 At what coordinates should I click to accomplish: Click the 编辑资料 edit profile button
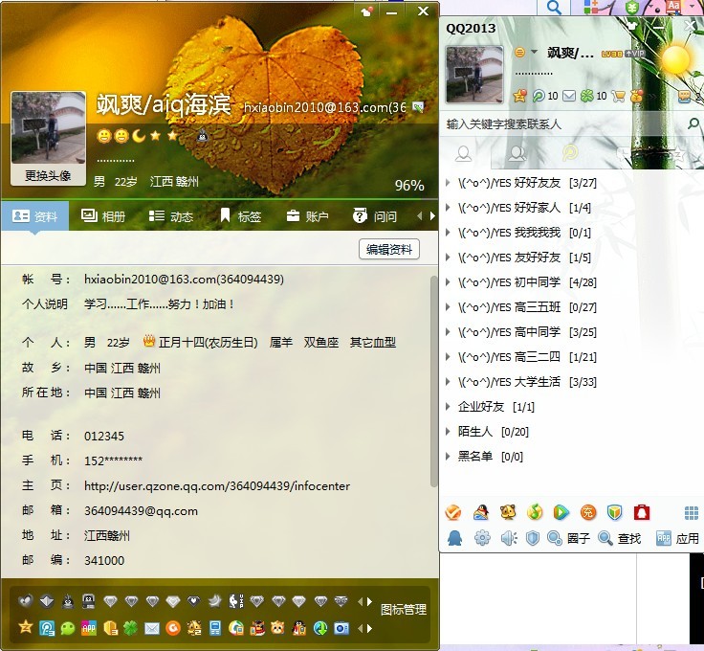[389, 249]
